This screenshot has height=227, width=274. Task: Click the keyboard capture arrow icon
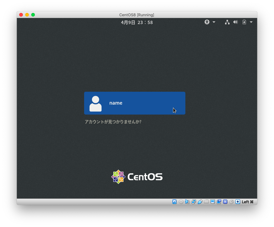[238, 202]
